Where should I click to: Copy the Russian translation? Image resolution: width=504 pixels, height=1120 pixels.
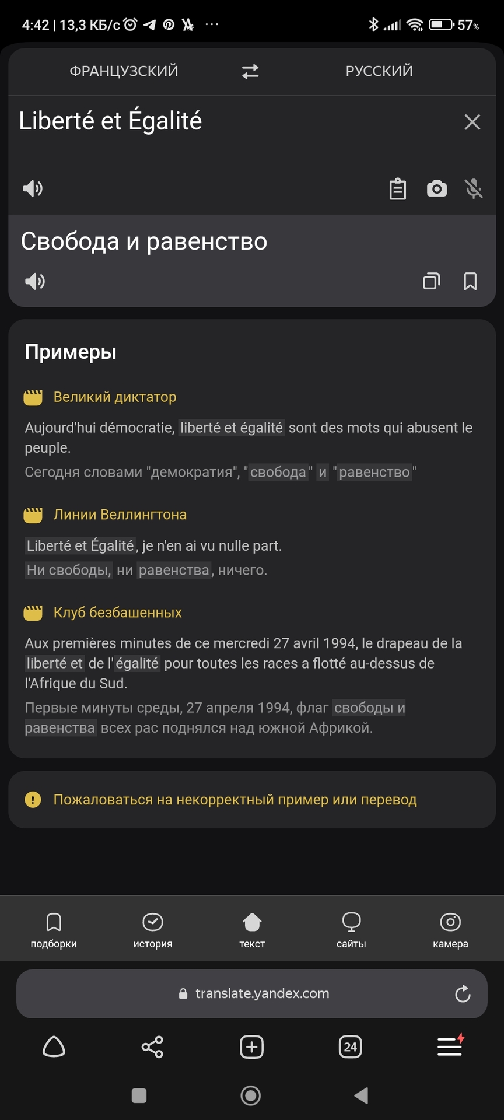[x=432, y=281]
